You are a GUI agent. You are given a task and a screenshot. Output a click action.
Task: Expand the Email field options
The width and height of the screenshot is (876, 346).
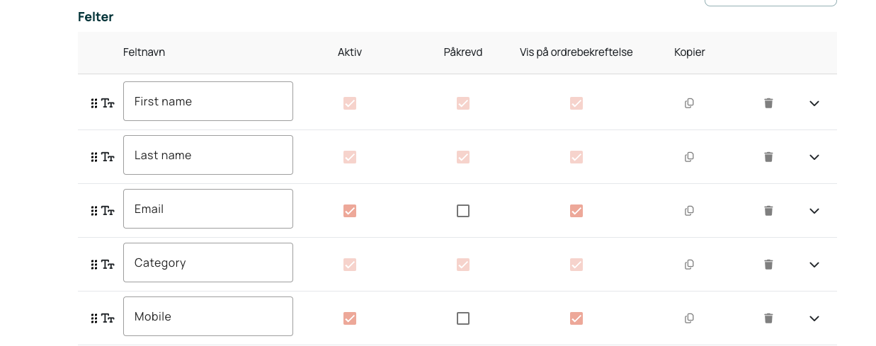pyautogui.click(x=814, y=211)
